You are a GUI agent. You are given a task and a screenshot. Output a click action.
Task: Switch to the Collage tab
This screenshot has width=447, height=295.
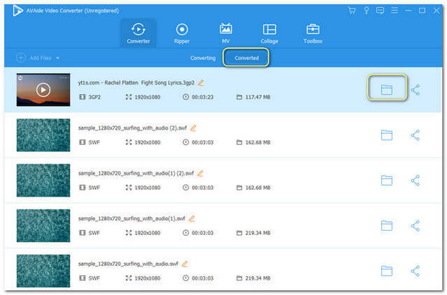tap(270, 33)
